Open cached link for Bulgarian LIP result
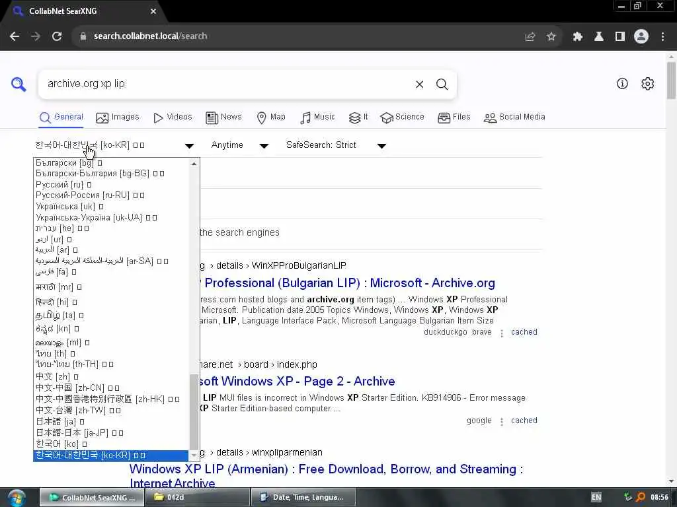 pyautogui.click(x=524, y=333)
